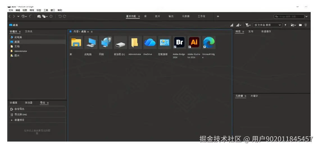Select 图片 in favorites
318x148 pixels.
pyautogui.click(x=38, y=55)
